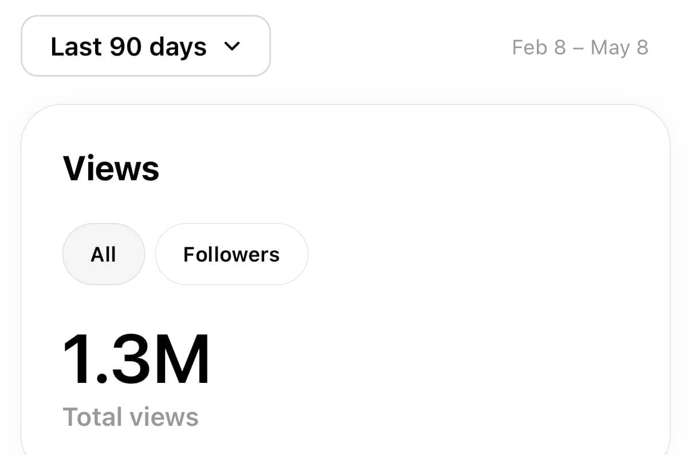Tap the highlighted All button
691x455 pixels.
tap(104, 254)
